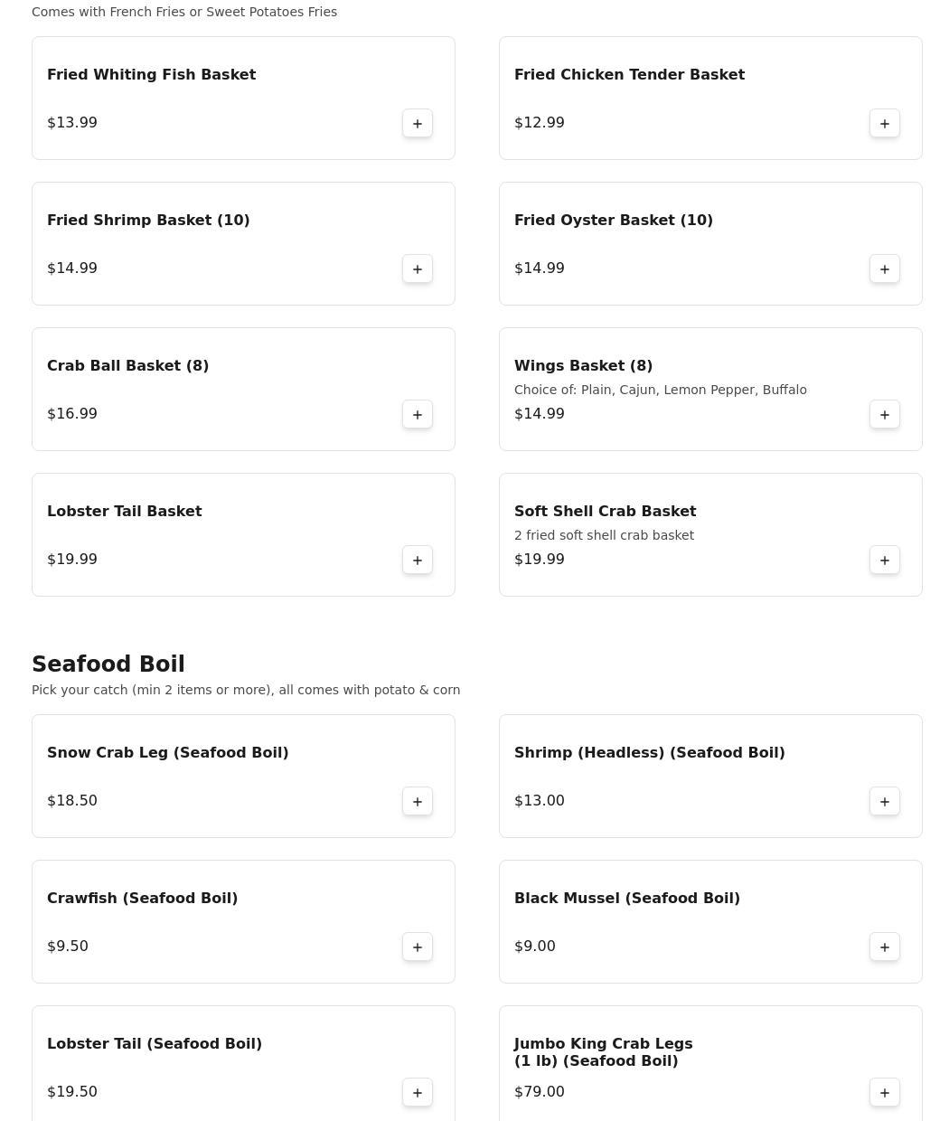
Task: Click the Seafood Boil section heading
Action: point(108,664)
